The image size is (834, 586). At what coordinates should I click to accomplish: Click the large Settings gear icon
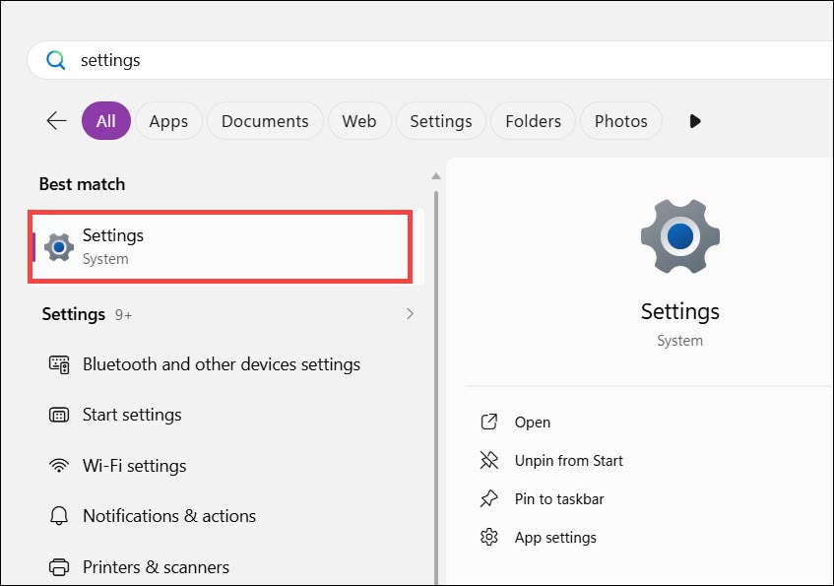679,236
